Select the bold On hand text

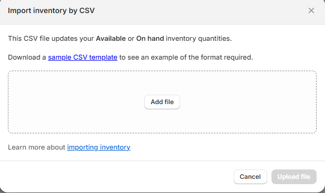150,39
